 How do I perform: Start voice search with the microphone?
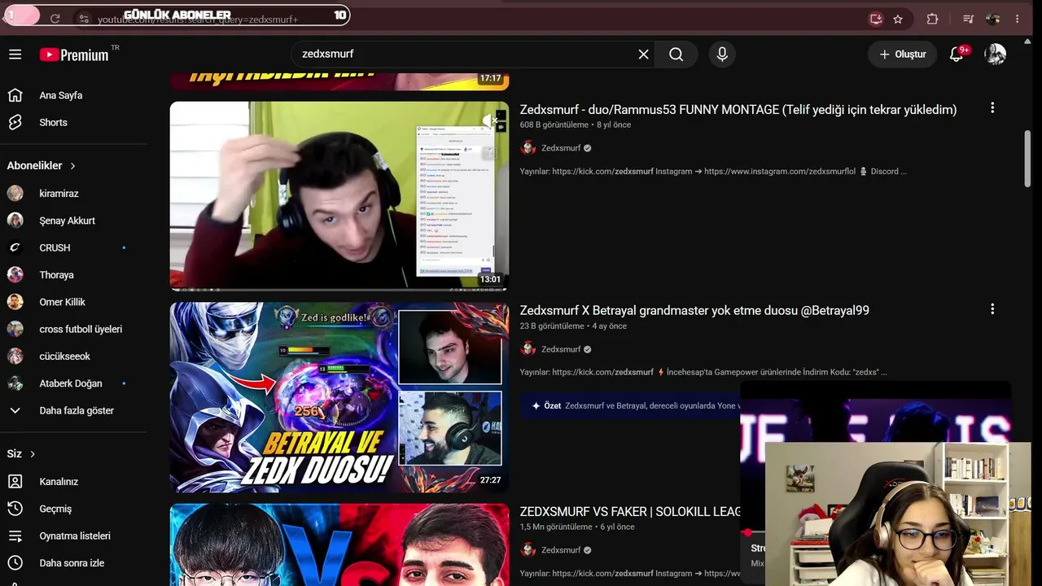coord(722,55)
